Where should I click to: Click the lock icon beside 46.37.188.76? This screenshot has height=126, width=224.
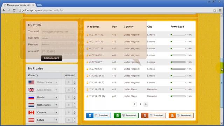pyautogui.click(x=87, y=55)
